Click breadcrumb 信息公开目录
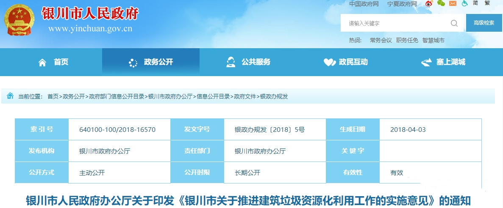Image resolution: width=503 pixels, height=208 pixels. [213, 96]
